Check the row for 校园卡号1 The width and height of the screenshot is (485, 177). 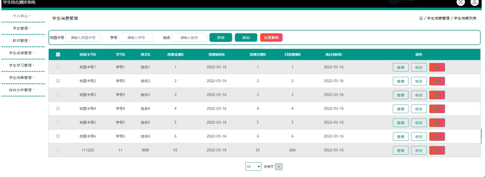tap(58, 67)
